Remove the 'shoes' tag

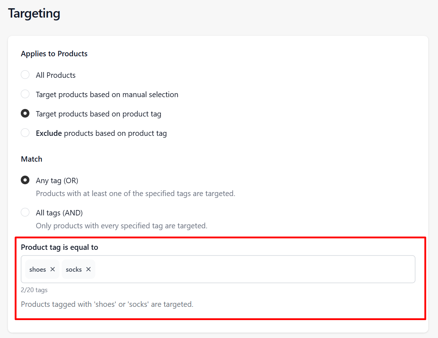point(53,269)
